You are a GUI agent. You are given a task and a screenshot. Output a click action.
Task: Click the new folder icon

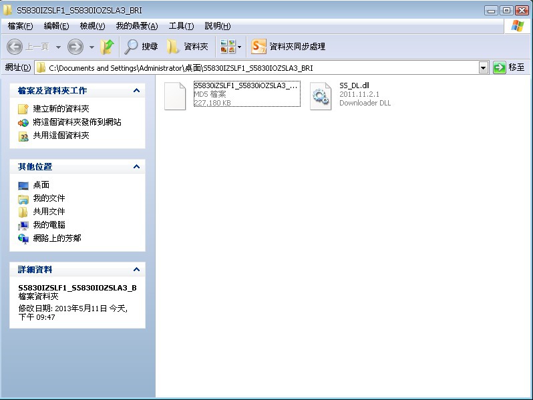pyautogui.click(x=23, y=109)
